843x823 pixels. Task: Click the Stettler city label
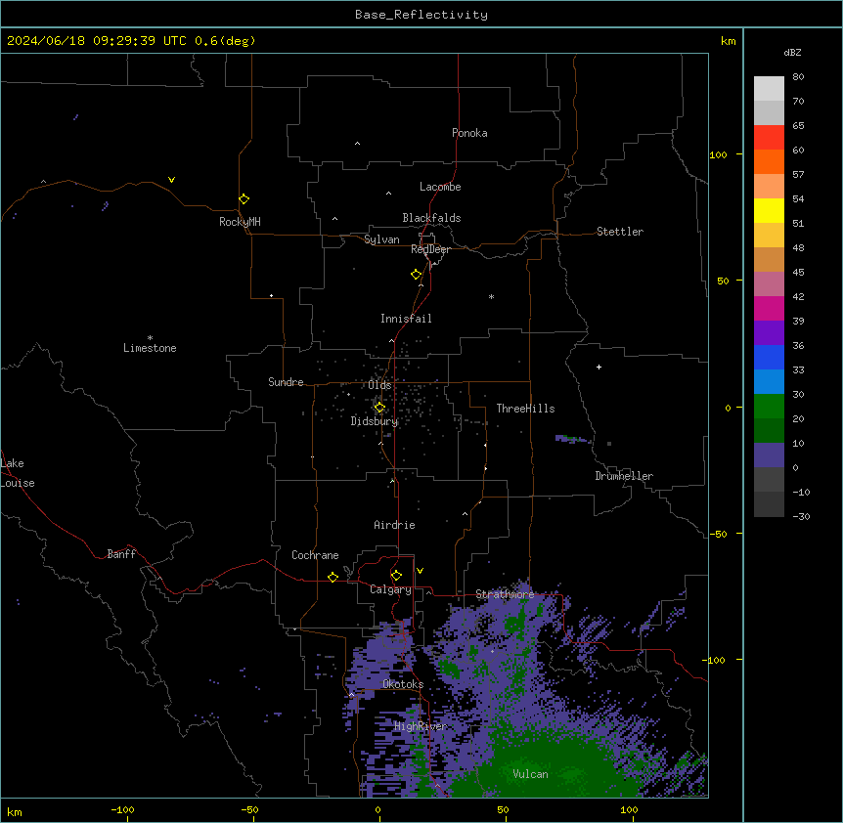(x=619, y=232)
